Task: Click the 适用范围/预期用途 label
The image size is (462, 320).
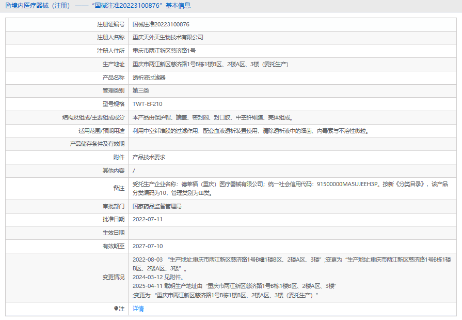Action: [x=101, y=131]
